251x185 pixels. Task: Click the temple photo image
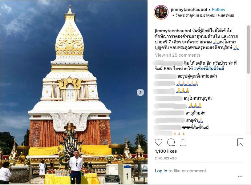pos(74,92)
